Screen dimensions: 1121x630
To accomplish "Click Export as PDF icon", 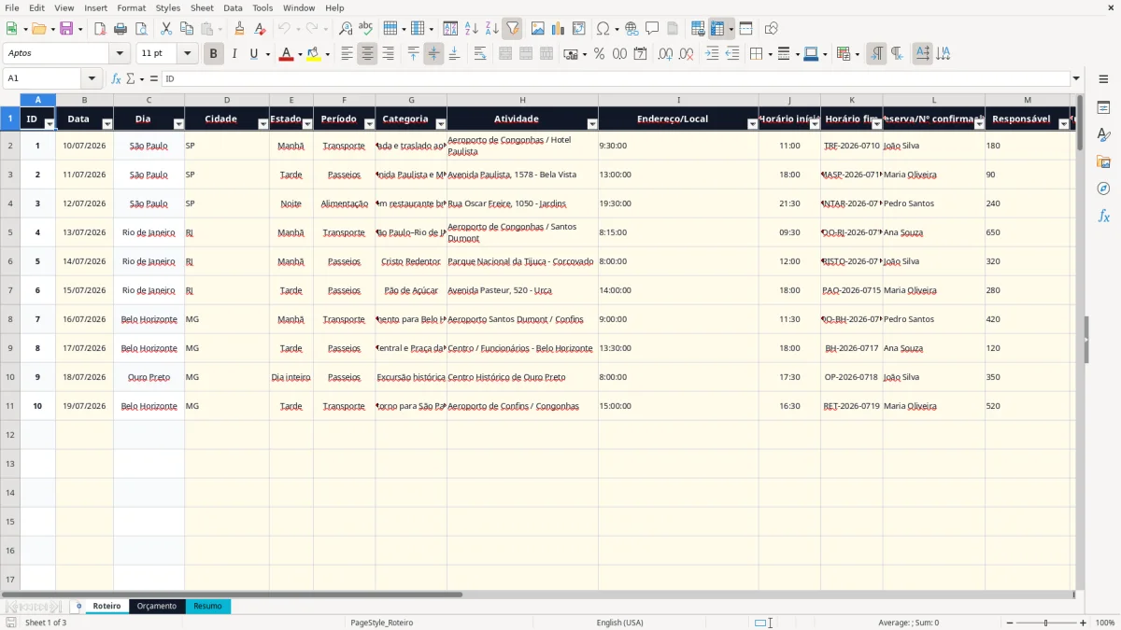I will click(x=100, y=29).
